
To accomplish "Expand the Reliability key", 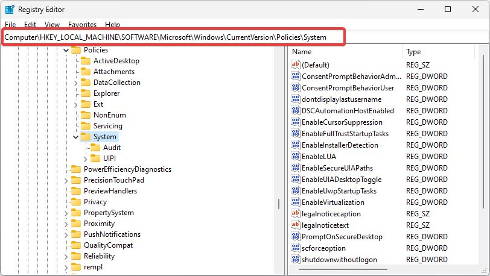I will coord(66,257).
